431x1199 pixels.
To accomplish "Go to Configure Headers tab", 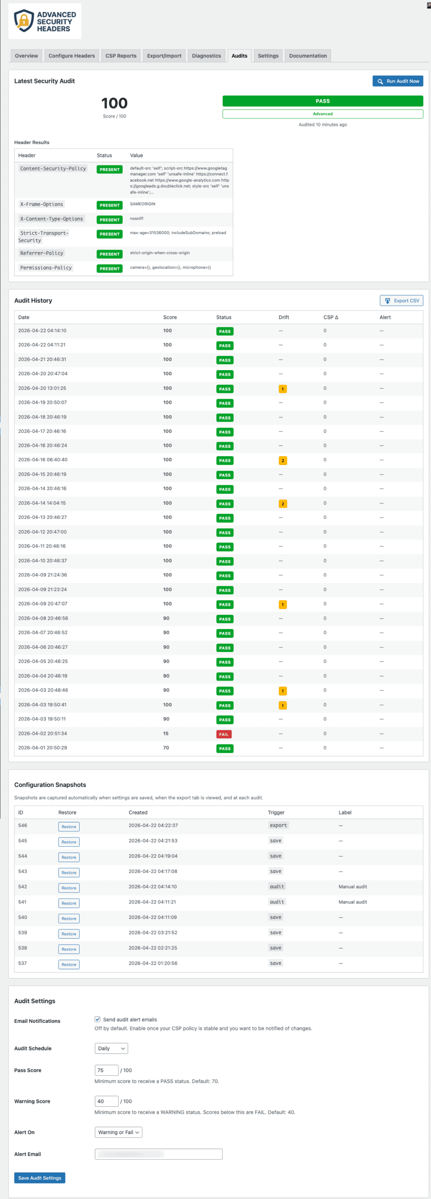I will pyautogui.click(x=72, y=56).
